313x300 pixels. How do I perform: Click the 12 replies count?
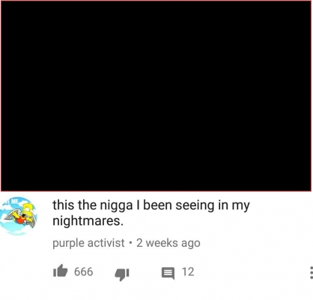point(188,271)
